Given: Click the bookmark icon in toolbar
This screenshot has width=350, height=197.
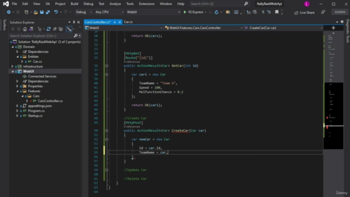Looking at the screenshot, I should 277,12.
